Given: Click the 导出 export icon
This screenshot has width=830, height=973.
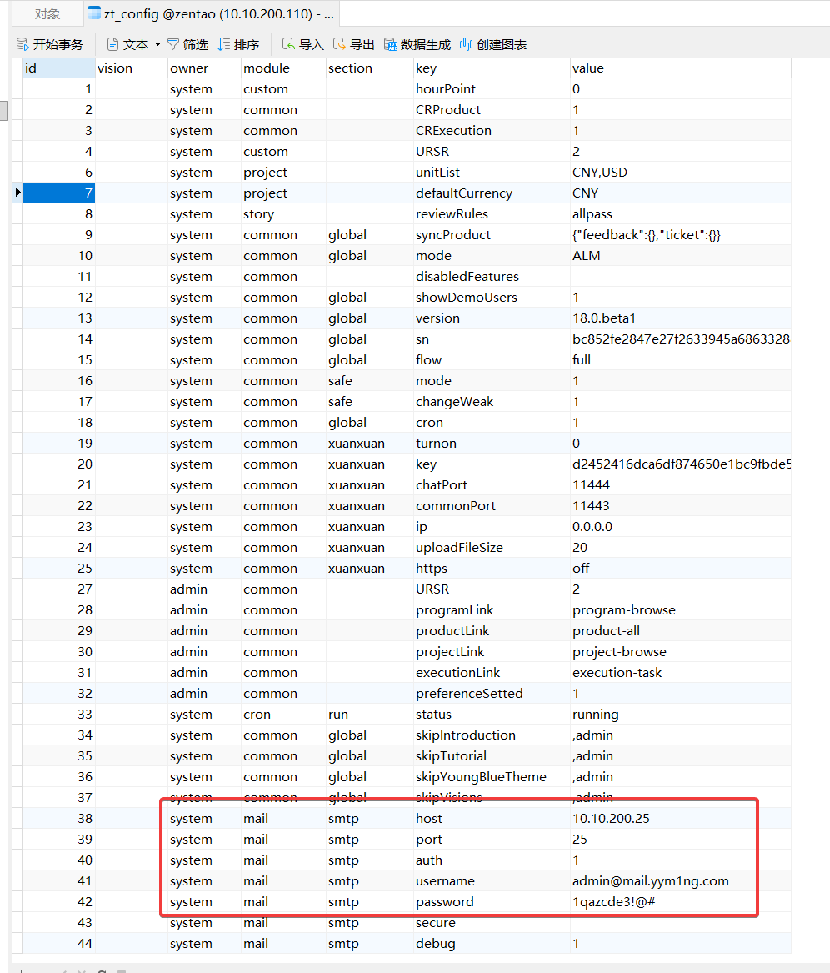Looking at the screenshot, I should point(340,44).
